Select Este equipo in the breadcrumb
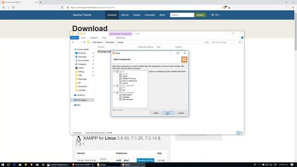Viewport: 297px width, 167px height. pos(97,42)
